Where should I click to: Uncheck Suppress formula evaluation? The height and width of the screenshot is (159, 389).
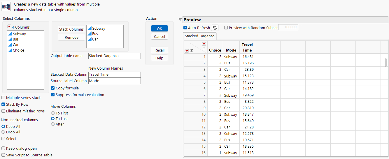[53, 95]
